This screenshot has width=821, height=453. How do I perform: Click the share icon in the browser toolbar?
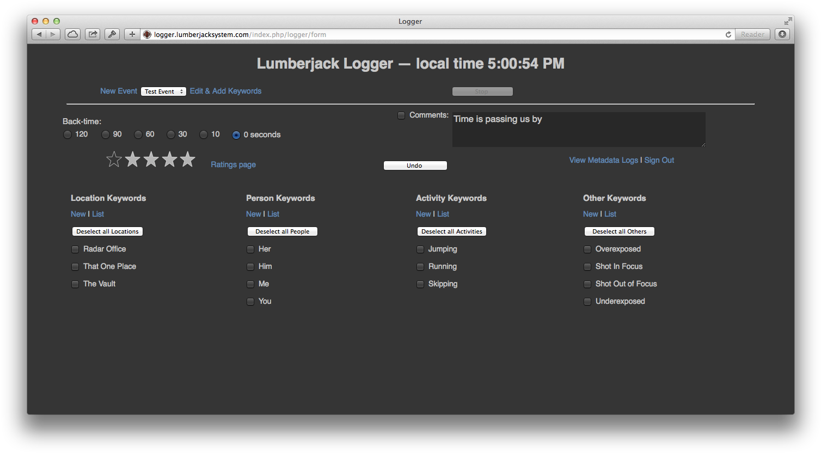point(93,34)
